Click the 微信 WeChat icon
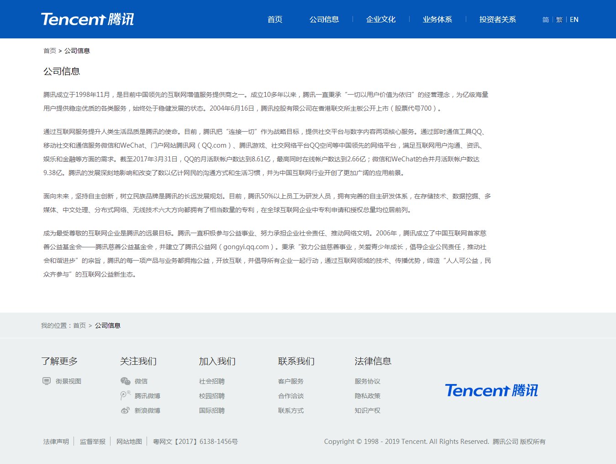This screenshot has width=616, height=464. [x=125, y=381]
